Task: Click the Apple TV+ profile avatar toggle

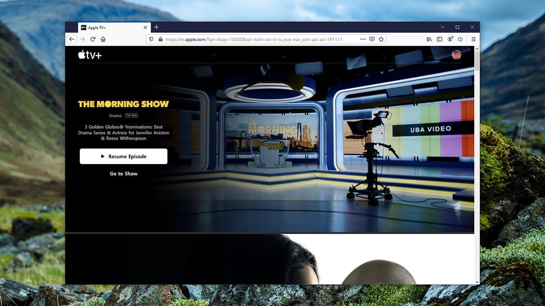Action: click(x=456, y=54)
